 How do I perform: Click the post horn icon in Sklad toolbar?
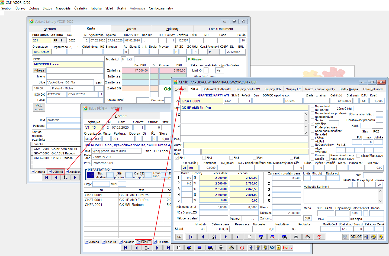[272, 248]
